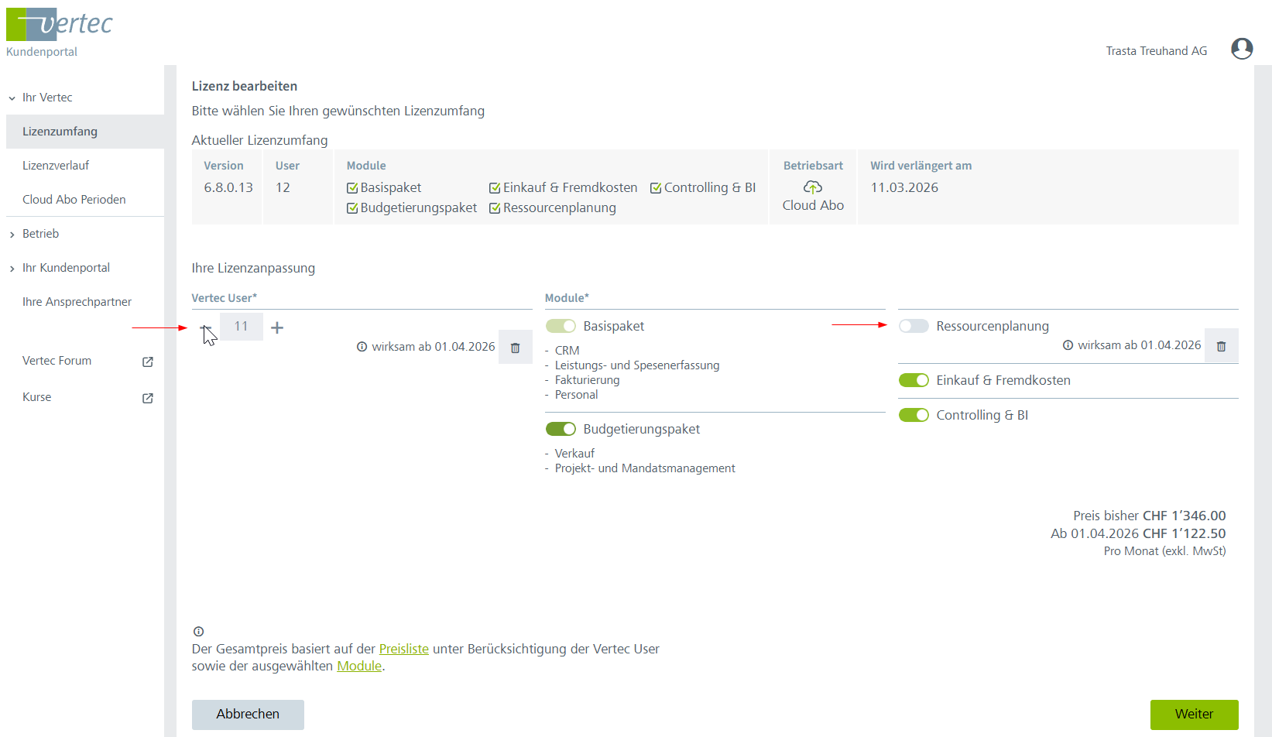This screenshot has width=1272, height=737.
Task: Expand the Ihr Kundenportal section
Action: point(12,269)
